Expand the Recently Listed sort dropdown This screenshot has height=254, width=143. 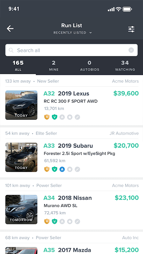73,33
